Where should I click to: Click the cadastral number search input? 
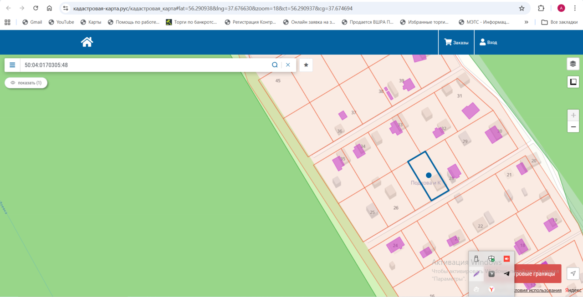point(146,65)
